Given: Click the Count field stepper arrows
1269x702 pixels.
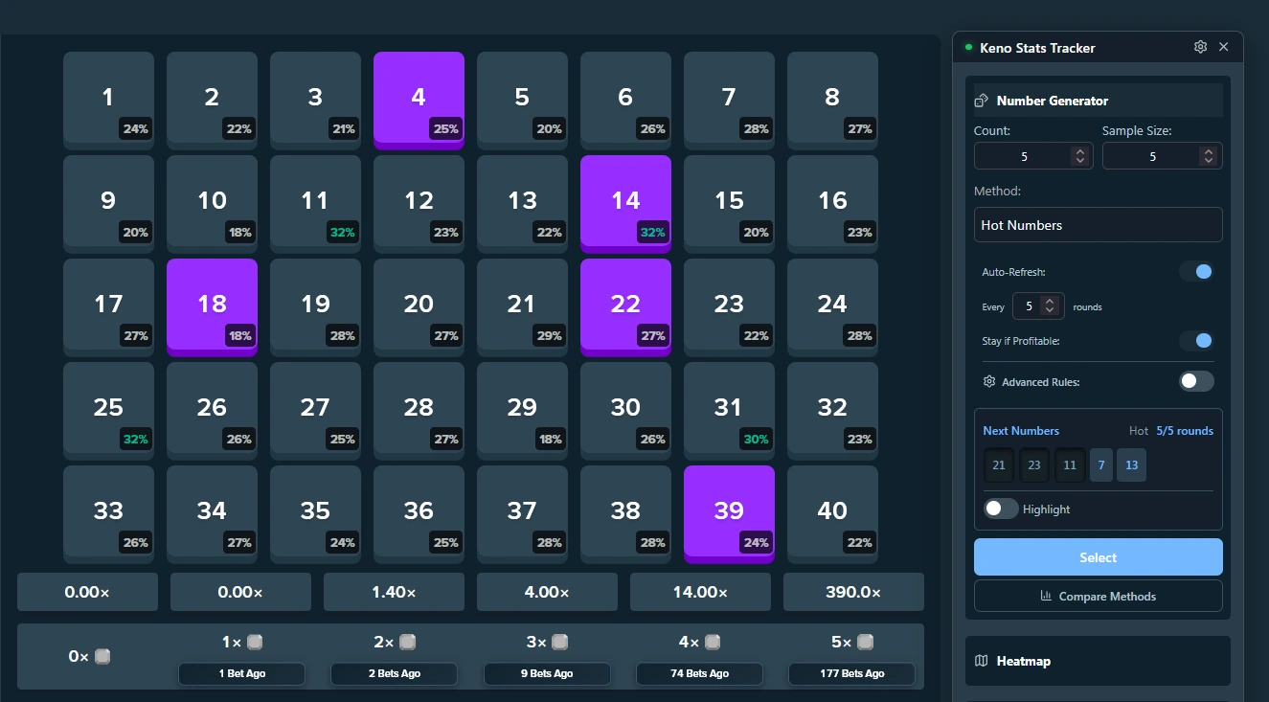Looking at the screenshot, I should click(x=1079, y=155).
